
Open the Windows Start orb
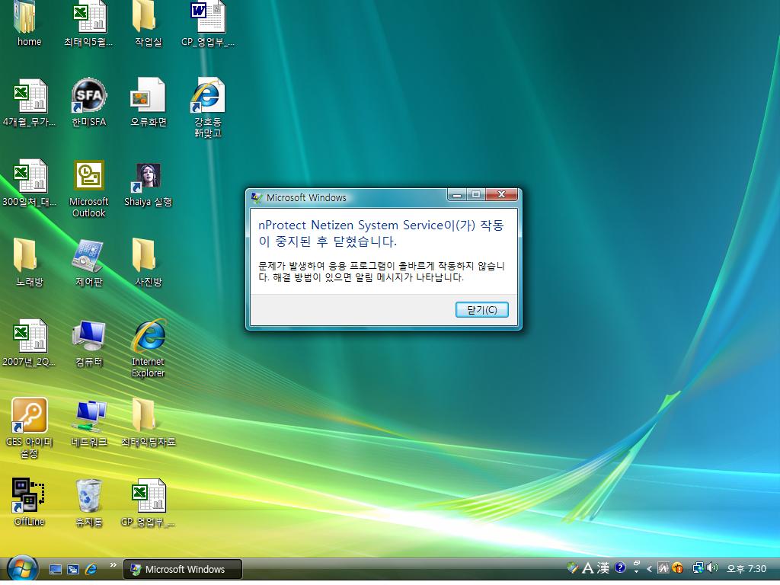(x=22, y=568)
